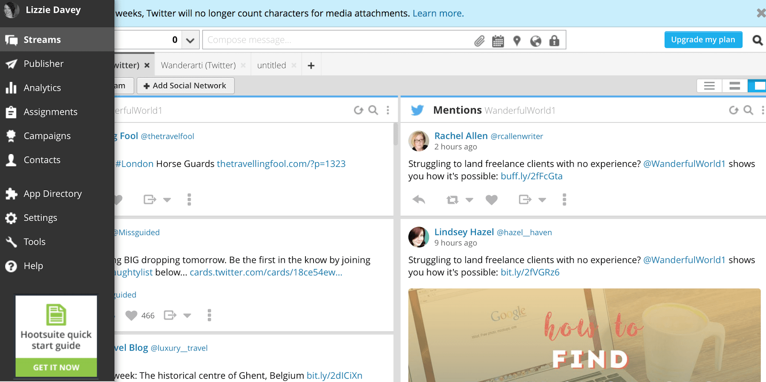Image resolution: width=766 pixels, height=382 pixels.
Task: Open more options on travelfool tweet
Action: click(189, 199)
